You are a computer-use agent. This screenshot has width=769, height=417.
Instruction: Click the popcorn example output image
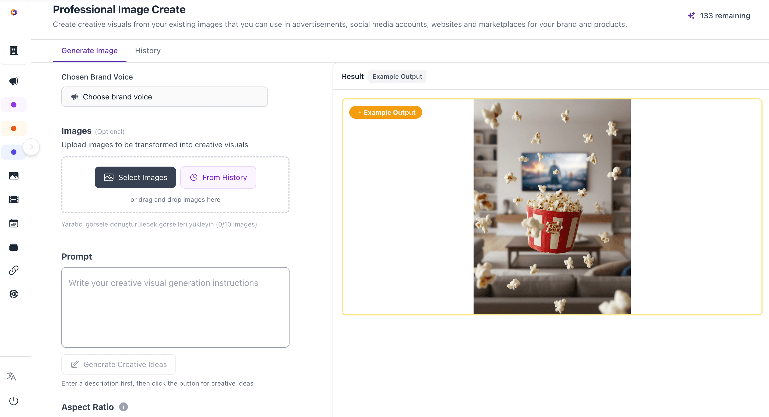click(x=552, y=207)
